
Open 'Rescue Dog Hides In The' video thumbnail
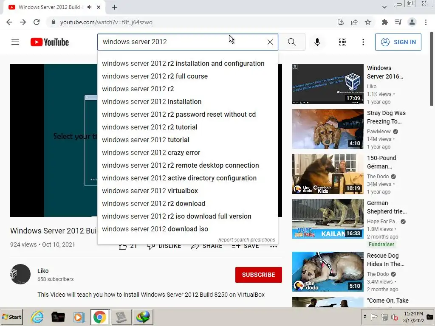pos(328,272)
